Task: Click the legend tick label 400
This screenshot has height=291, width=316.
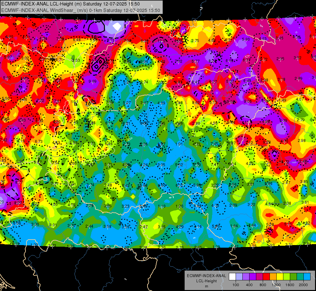Action: tap(249, 285)
